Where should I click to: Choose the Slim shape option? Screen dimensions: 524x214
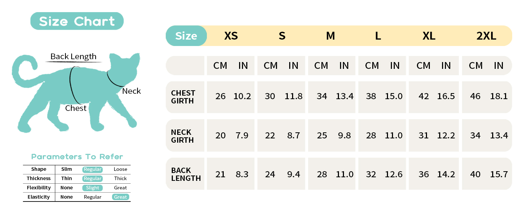click(x=67, y=169)
